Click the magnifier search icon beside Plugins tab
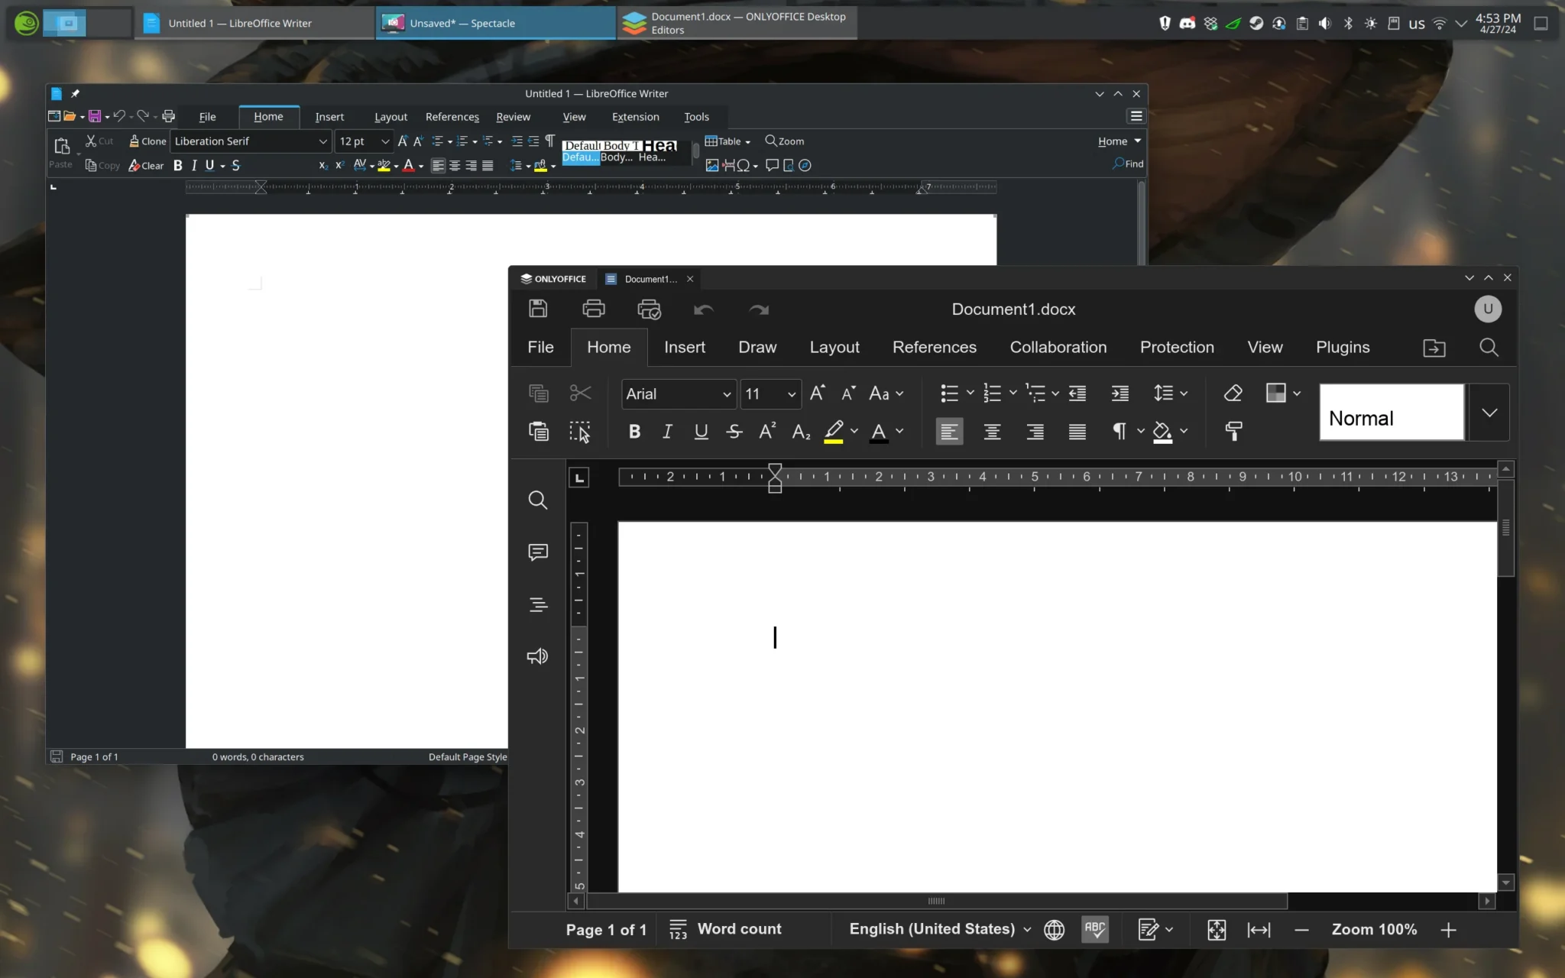The width and height of the screenshot is (1565, 978). [1489, 348]
